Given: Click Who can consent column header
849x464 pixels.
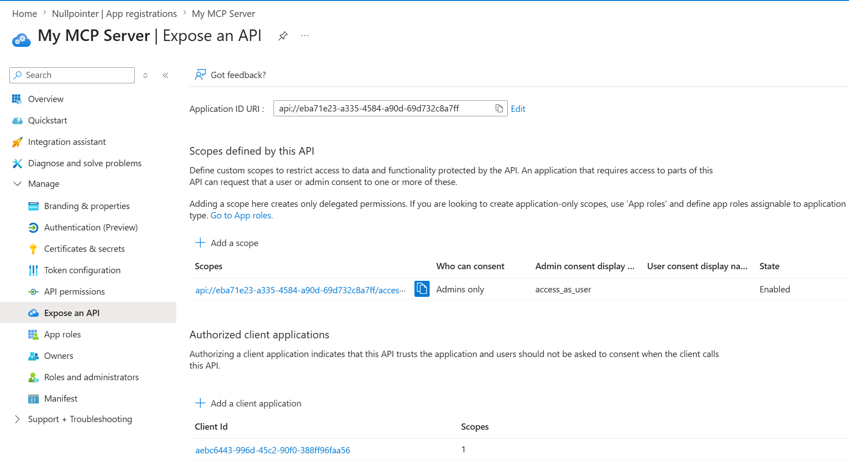Looking at the screenshot, I should point(470,266).
